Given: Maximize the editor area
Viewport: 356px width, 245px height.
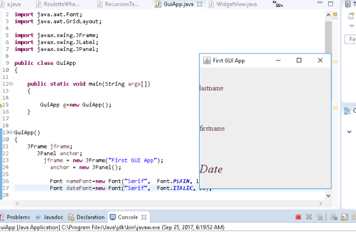Looking at the screenshot, I should pyautogui.click(x=331, y=4).
